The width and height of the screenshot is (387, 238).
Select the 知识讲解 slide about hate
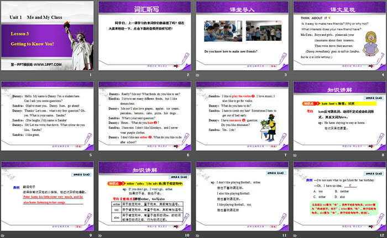click(x=338, y=117)
